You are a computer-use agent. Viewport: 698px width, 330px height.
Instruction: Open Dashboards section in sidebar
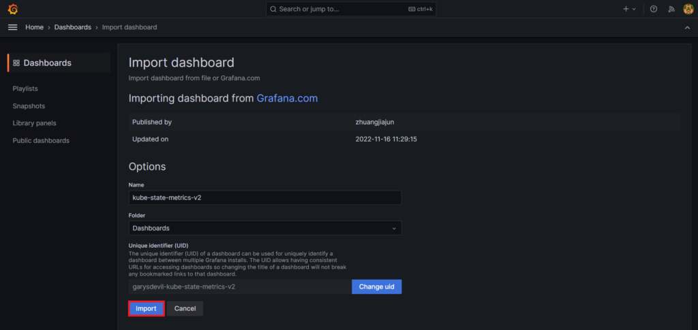pos(59,63)
